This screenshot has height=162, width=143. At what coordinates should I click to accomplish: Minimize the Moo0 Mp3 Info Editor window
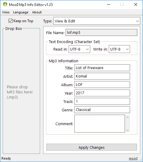pyautogui.click(x=108, y=4)
